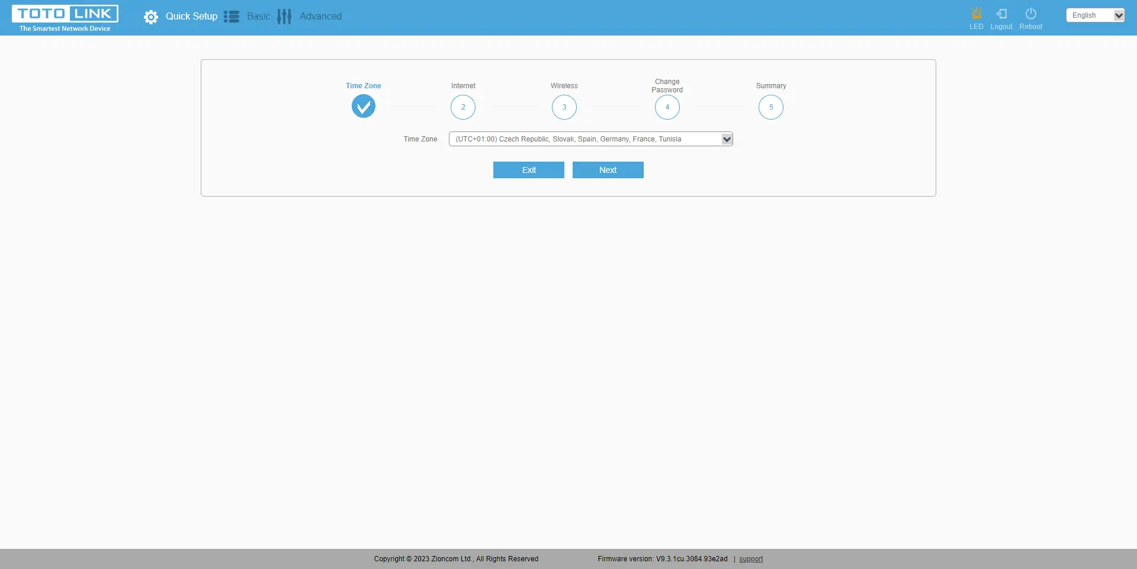Select step 3 Wireless circle
The height and width of the screenshot is (569, 1137).
[x=564, y=107]
